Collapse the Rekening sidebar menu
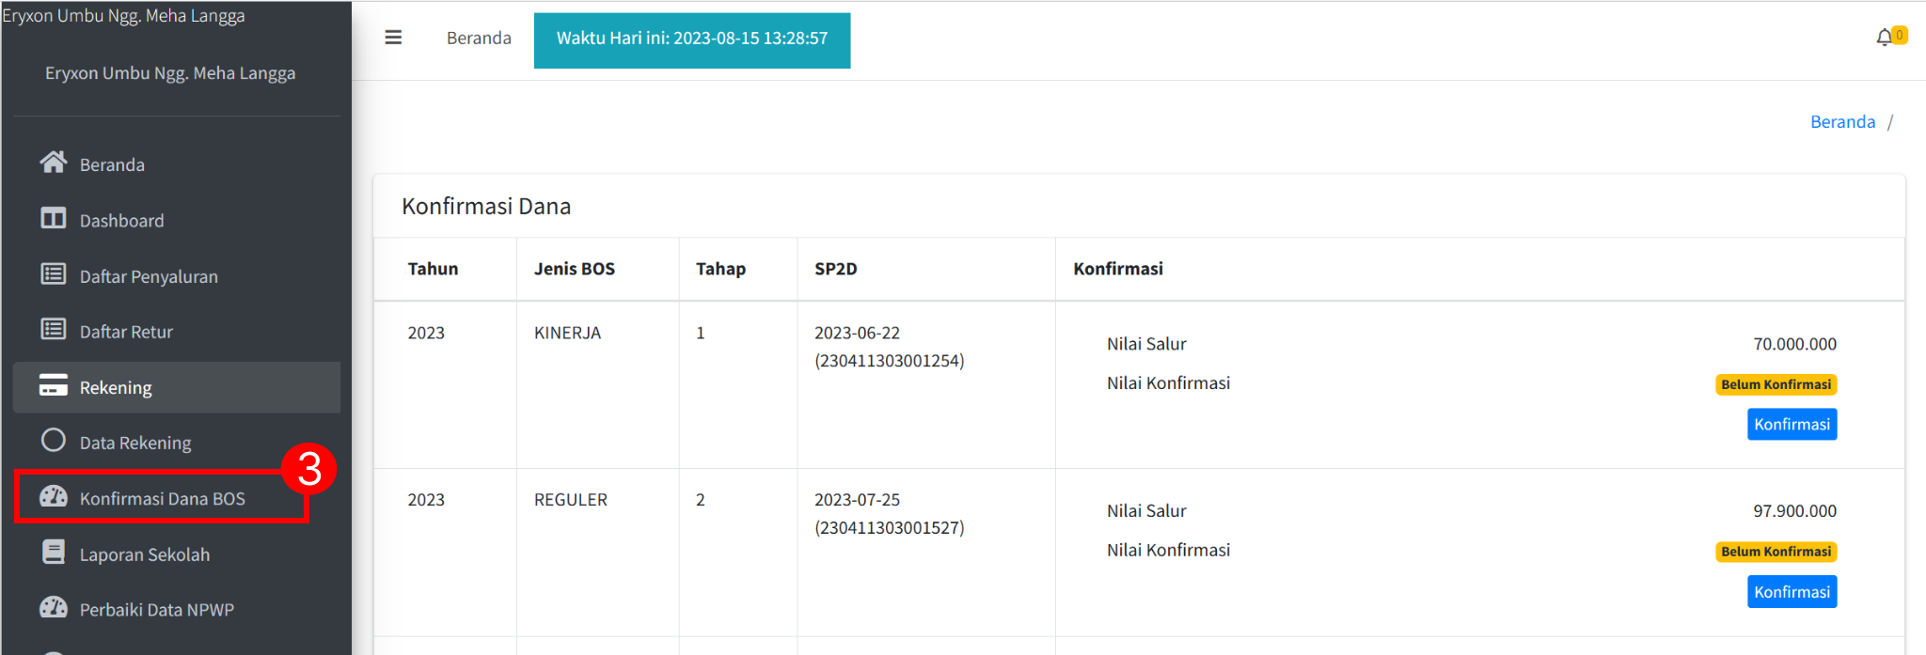Image resolution: width=1926 pixels, height=655 pixels. (x=177, y=387)
